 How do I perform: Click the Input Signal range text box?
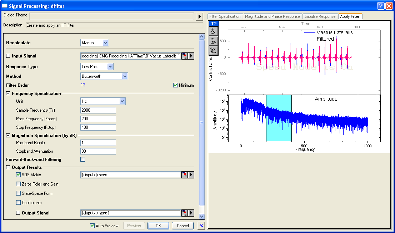tap(131, 56)
